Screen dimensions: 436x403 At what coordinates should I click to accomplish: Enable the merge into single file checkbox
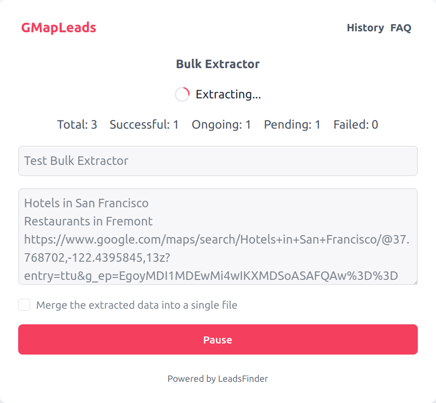[x=24, y=305]
